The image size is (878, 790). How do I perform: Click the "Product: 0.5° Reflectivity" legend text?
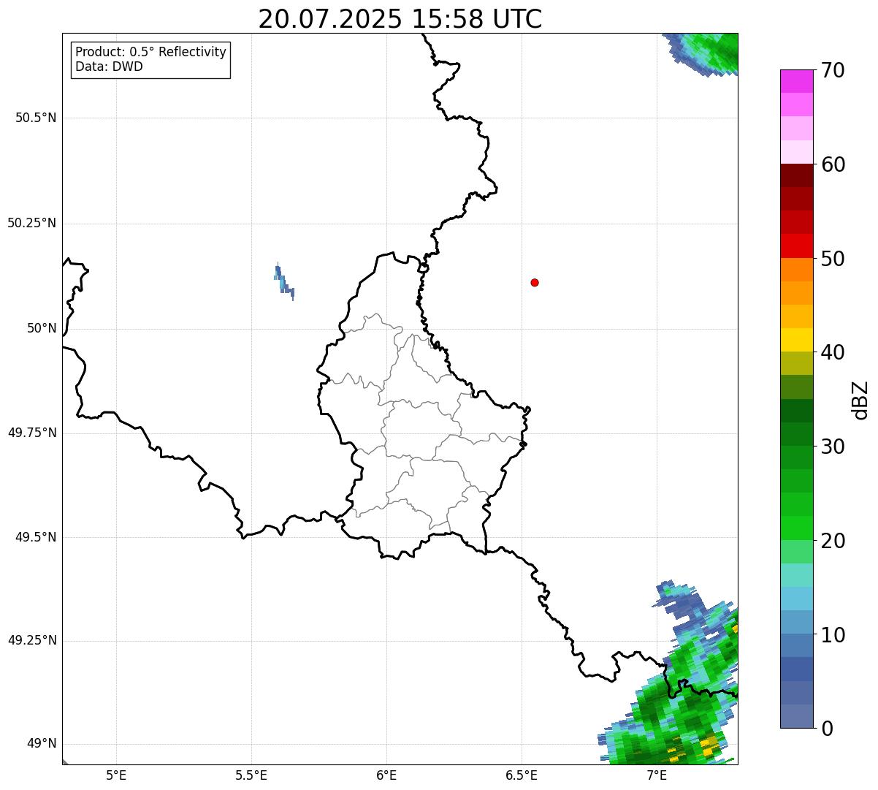(x=150, y=53)
